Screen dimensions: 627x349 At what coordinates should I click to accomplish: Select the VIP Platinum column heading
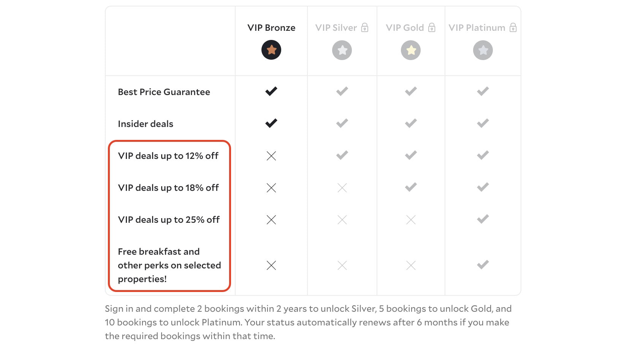477,28
